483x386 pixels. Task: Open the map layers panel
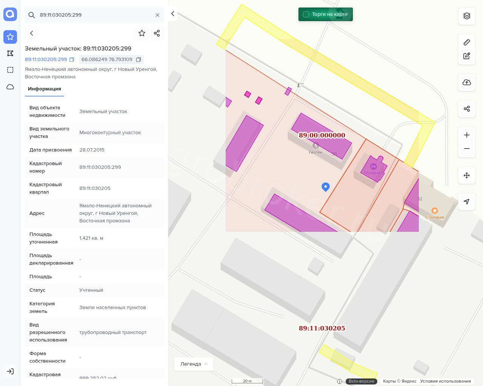467,16
